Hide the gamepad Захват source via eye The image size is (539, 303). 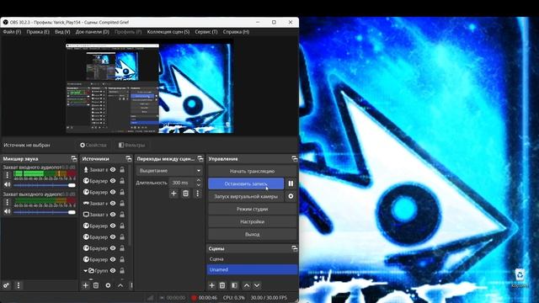tap(113, 204)
